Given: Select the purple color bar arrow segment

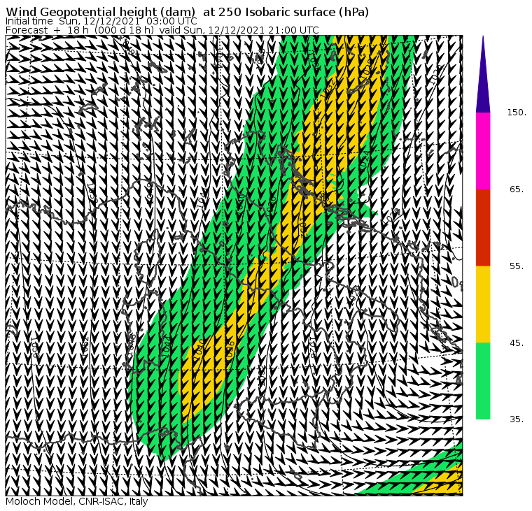Looking at the screenshot, I should click(483, 74).
